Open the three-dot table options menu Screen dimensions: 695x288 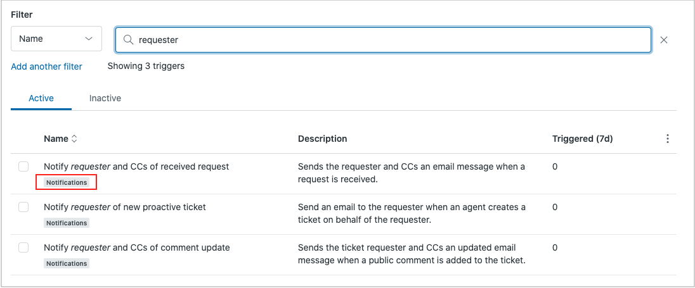[x=667, y=139]
